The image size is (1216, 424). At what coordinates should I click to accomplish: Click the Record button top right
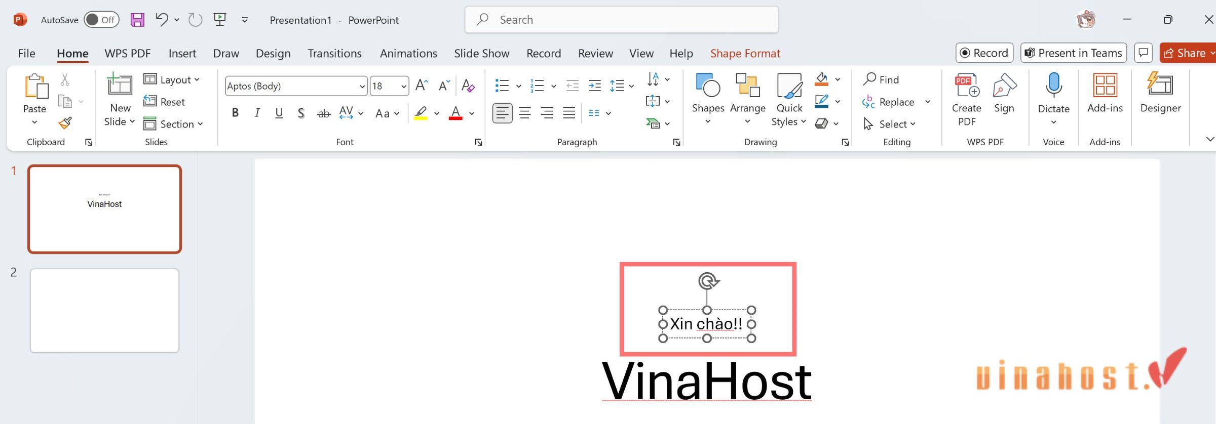[984, 53]
